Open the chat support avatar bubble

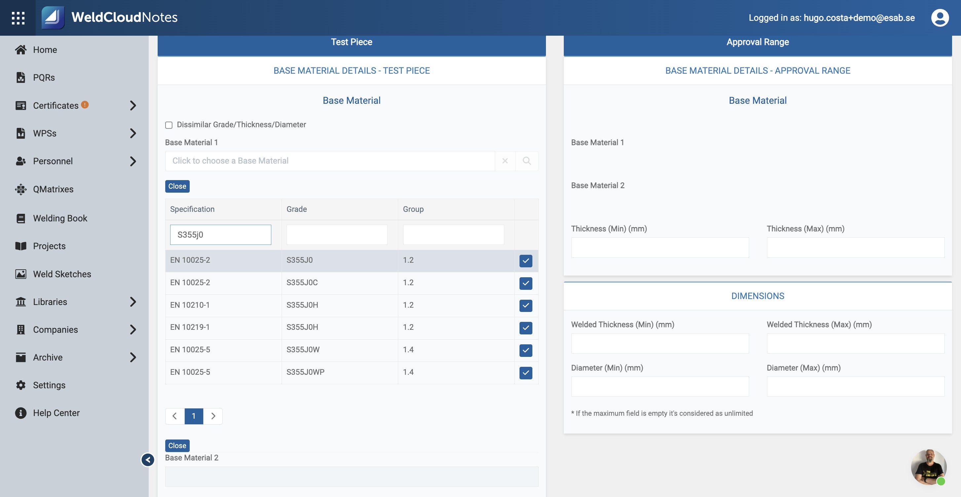[x=929, y=467]
